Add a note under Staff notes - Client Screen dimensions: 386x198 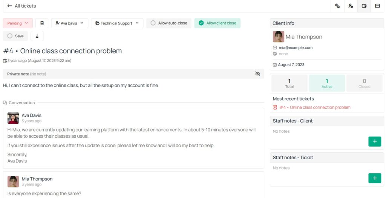[x=374, y=141]
